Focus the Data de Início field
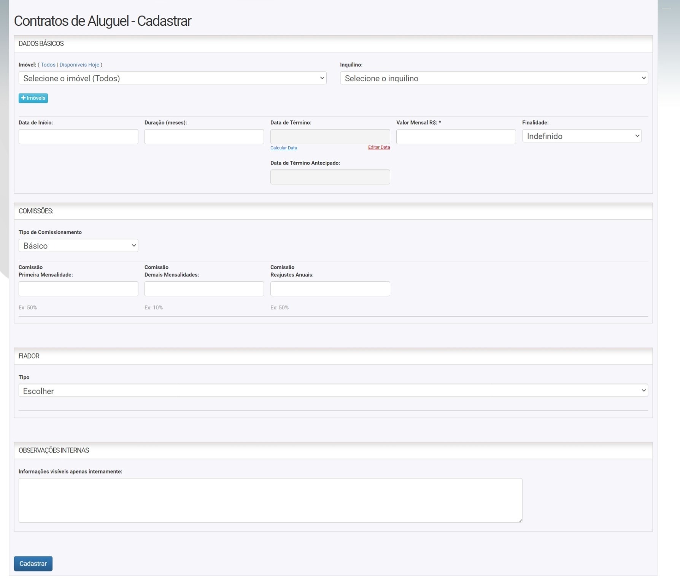Viewport: 680px width, 583px height. tap(78, 136)
